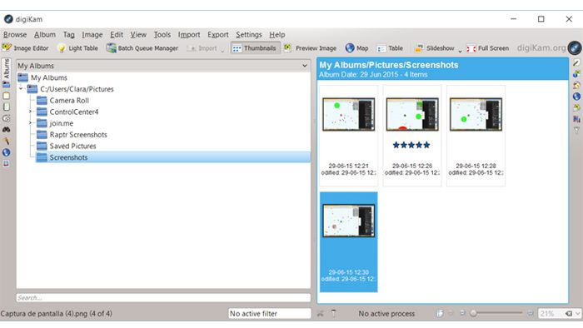The height and width of the screenshot is (328, 583).
Task: Click the filter status funnel icon
Action: pos(333,314)
